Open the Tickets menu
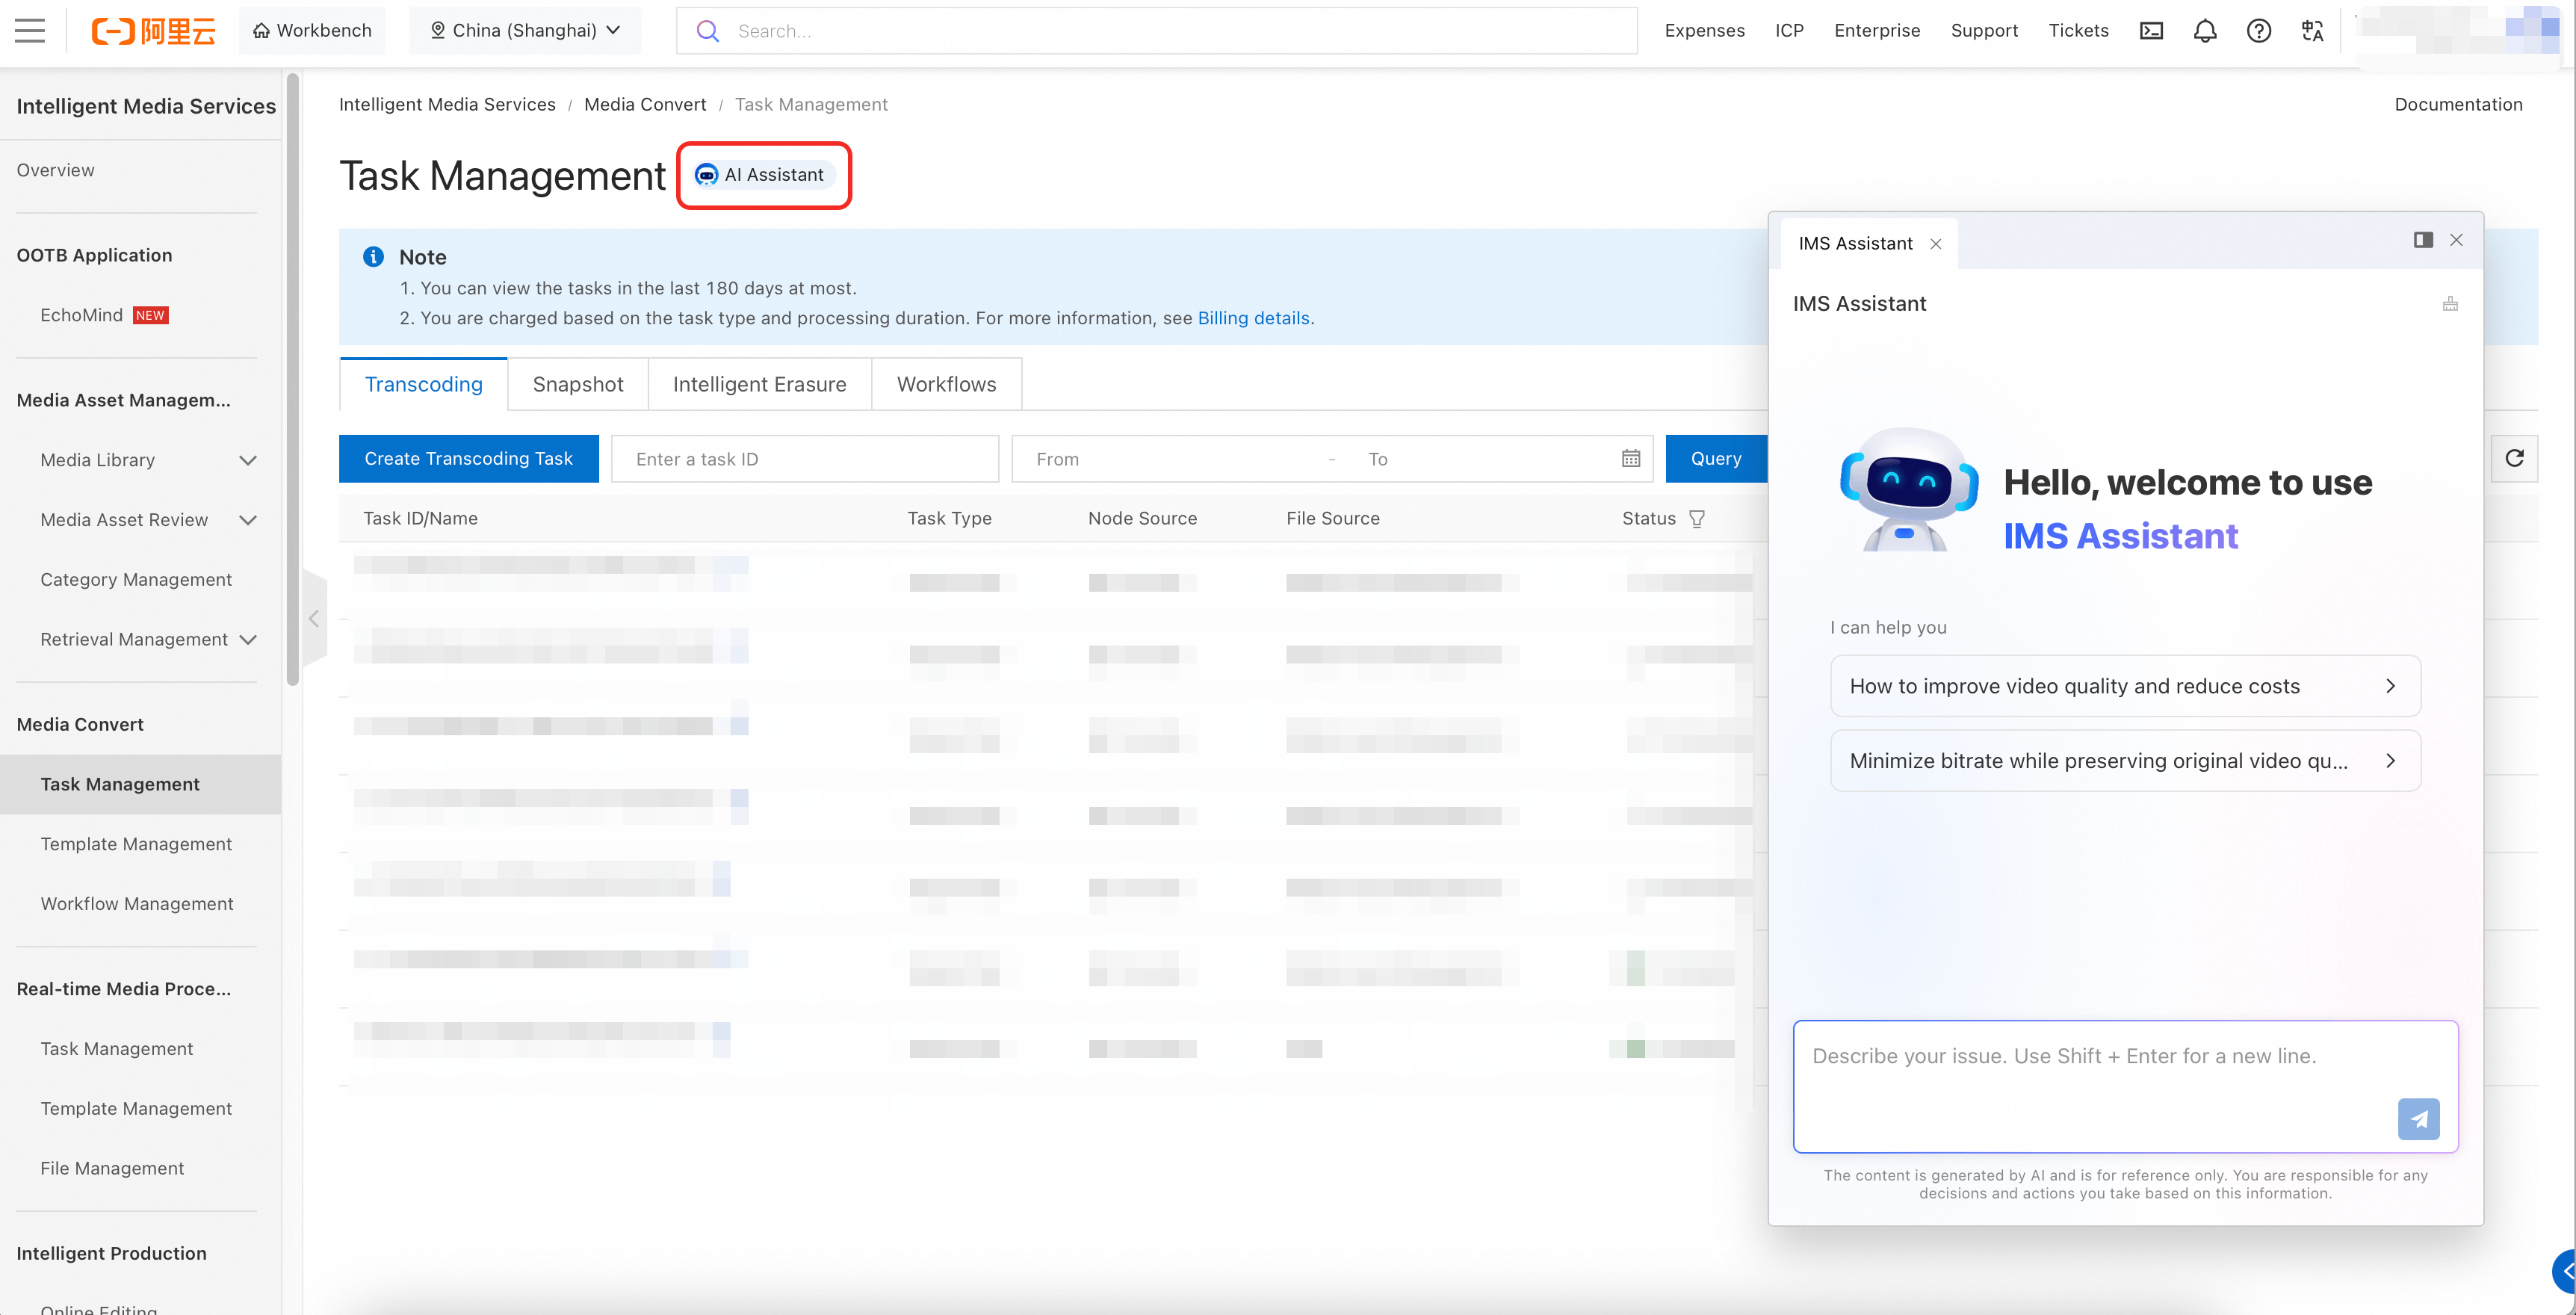2576x1315 pixels. tap(2078, 31)
